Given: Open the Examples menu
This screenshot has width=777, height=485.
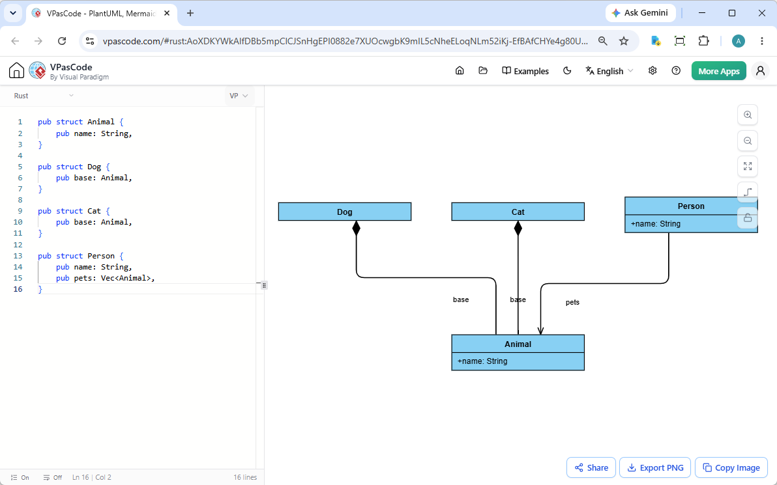Looking at the screenshot, I should coord(525,71).
